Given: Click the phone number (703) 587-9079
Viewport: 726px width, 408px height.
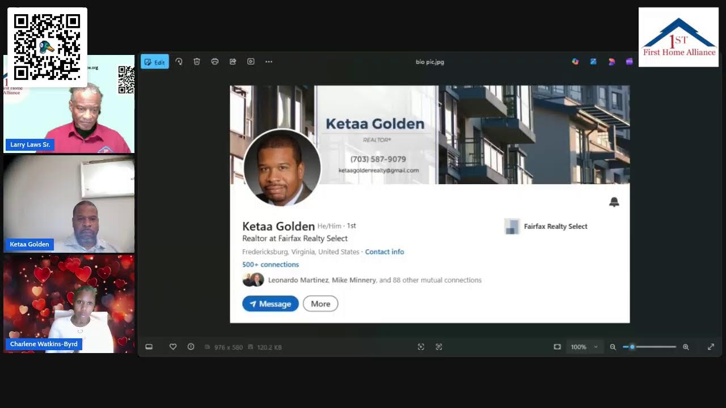Looking at the screenshot, I should tap(378, 159).
